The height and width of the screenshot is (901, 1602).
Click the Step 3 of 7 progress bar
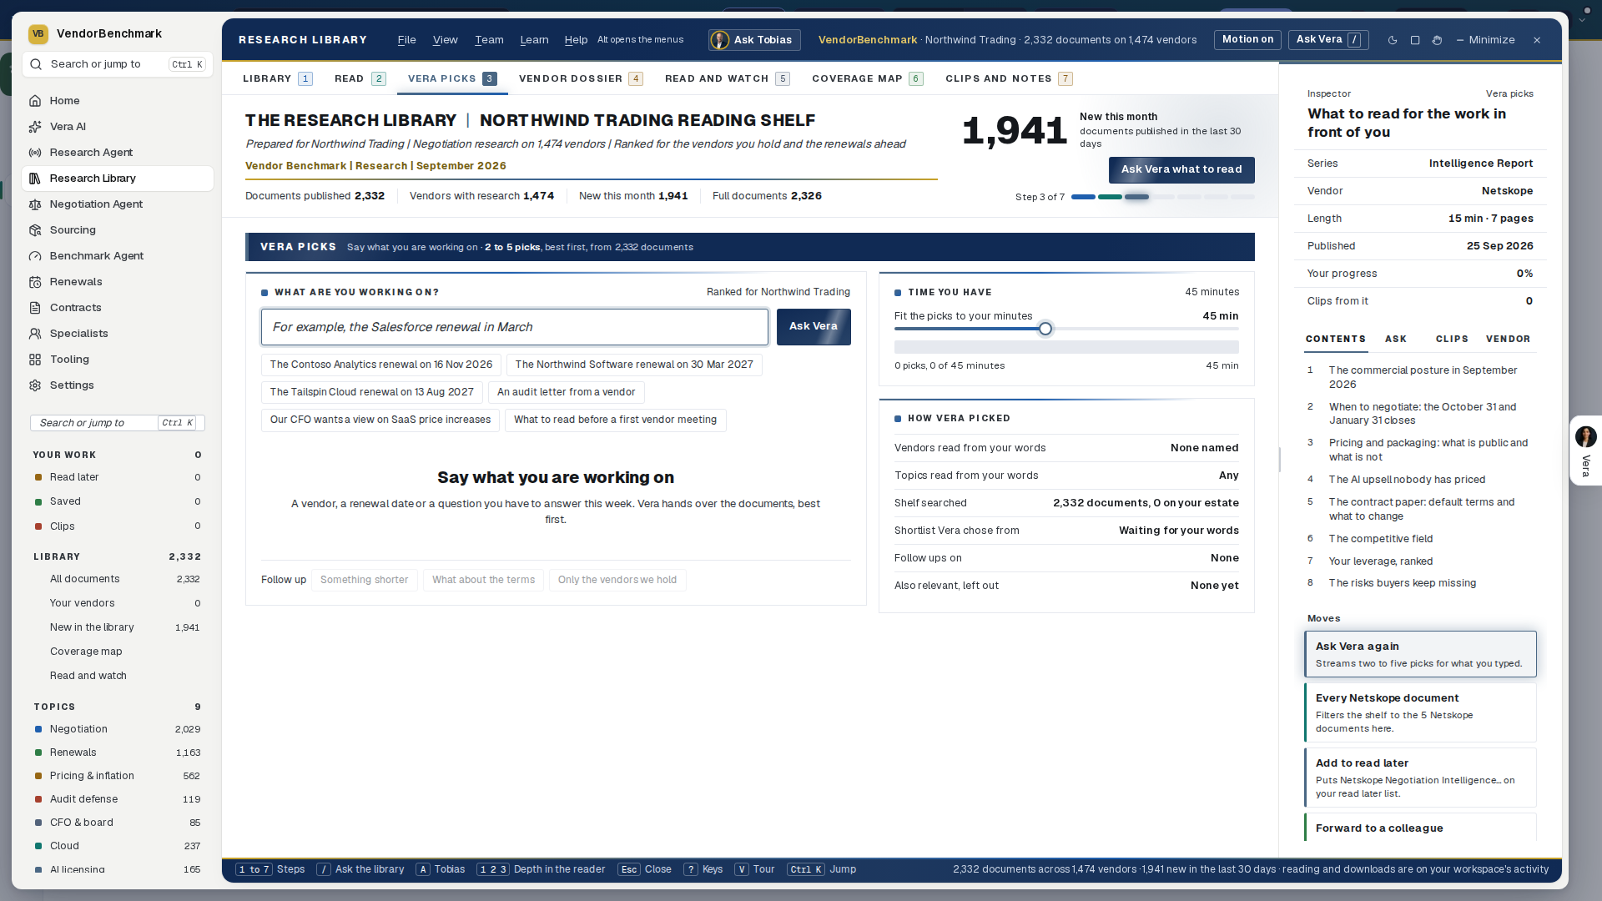(x=1162, y=197)
